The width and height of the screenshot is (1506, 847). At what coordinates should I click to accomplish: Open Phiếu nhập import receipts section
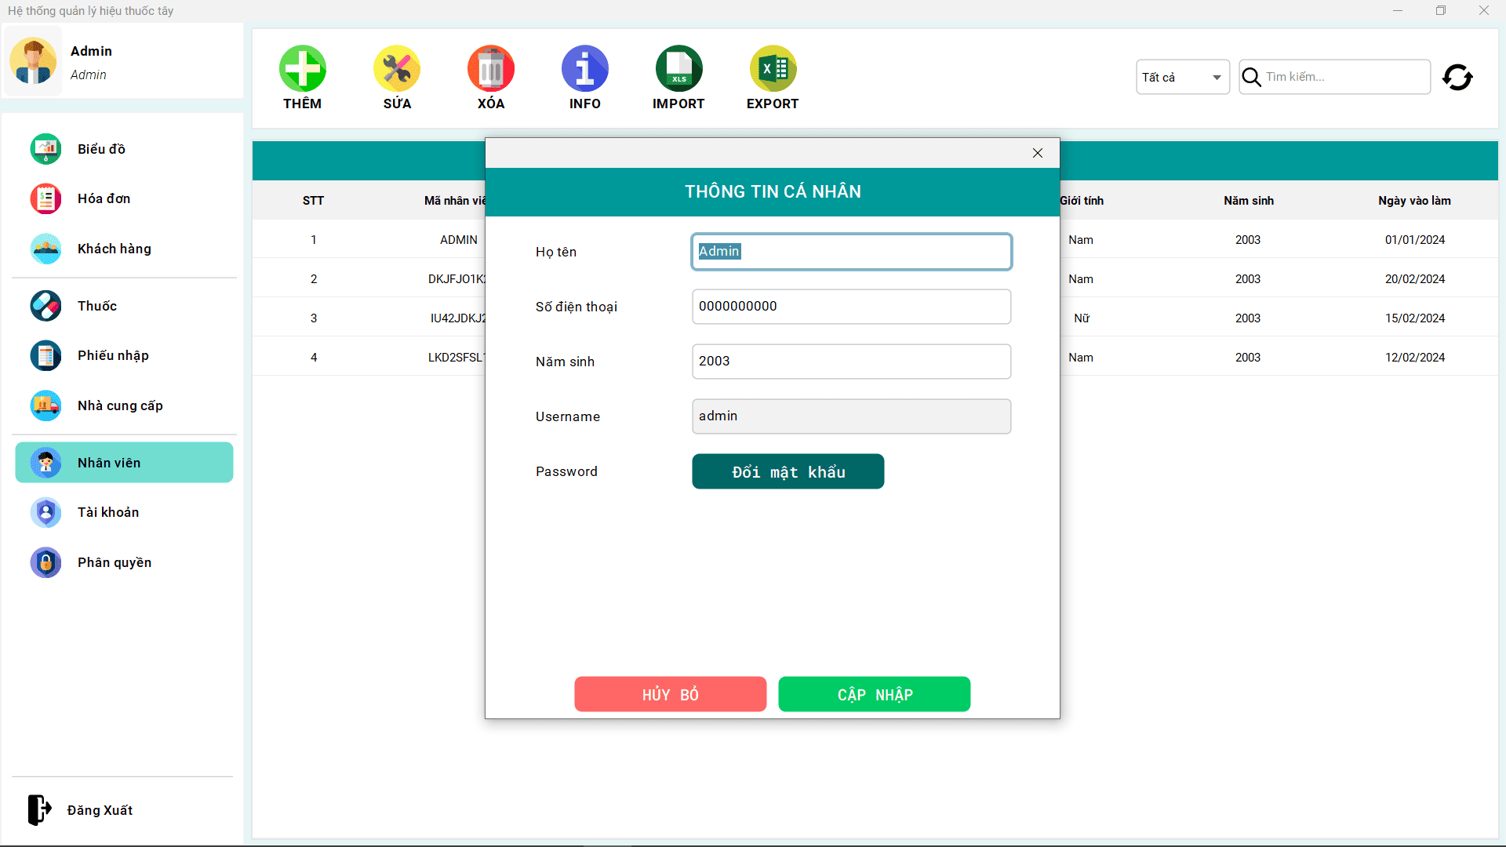[112, 355]
